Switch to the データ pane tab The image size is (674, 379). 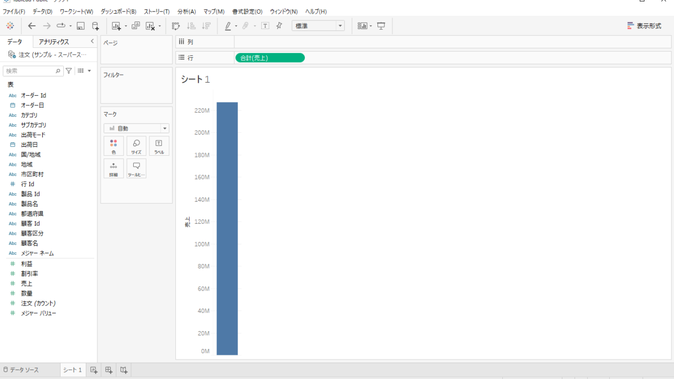pyautogui.click(x=15, y=42)
